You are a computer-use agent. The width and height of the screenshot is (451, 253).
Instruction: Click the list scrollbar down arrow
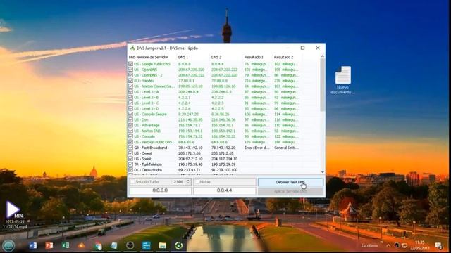323,171
